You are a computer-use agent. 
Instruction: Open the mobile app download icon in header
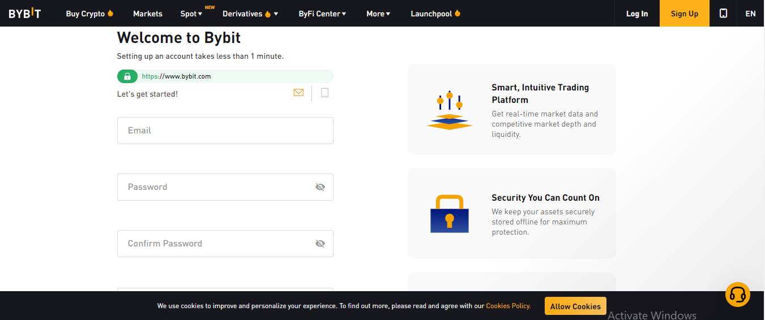point(723,13)
